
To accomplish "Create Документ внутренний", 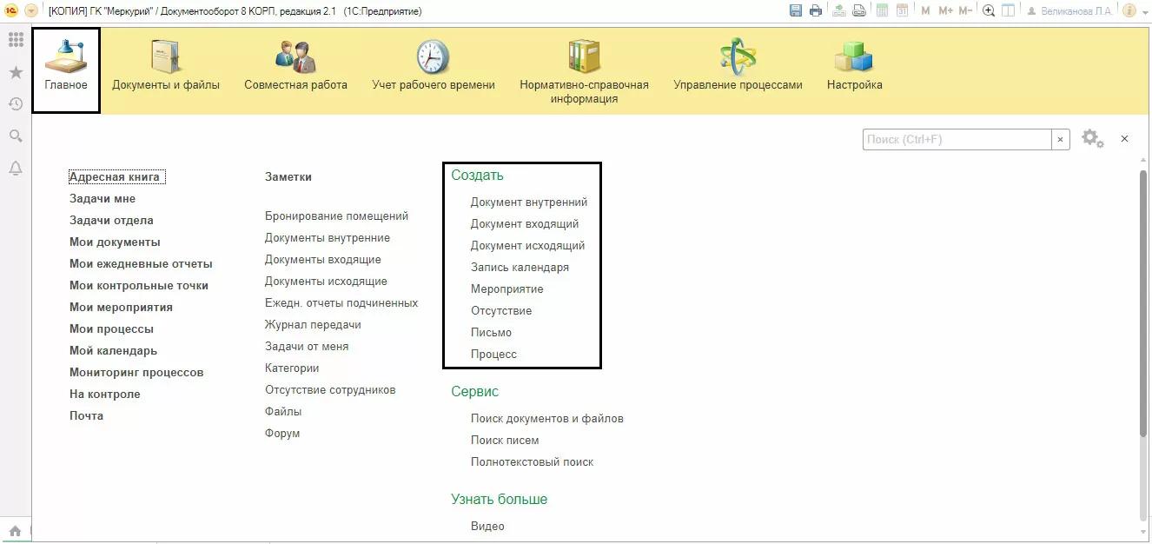I will tap(529, 202).
